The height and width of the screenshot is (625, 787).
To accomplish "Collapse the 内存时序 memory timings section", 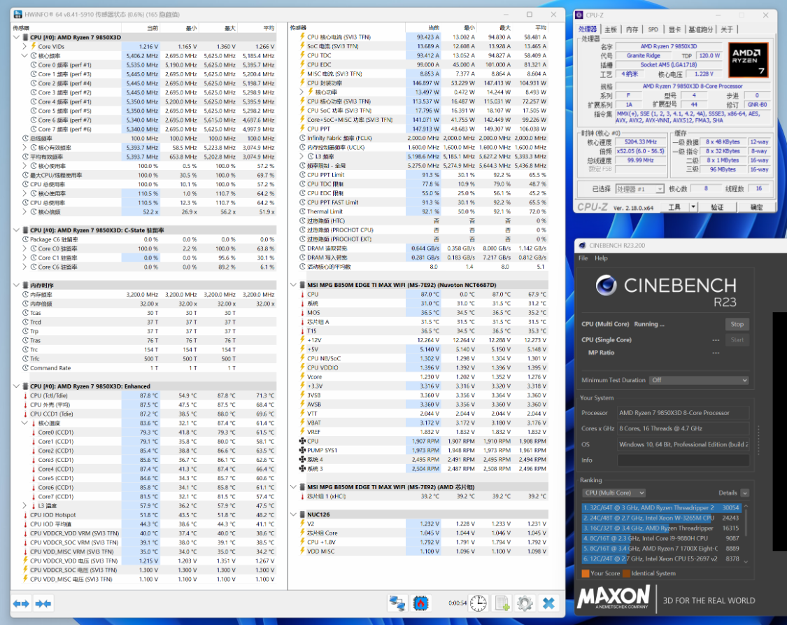I will [x=16, y=285].
